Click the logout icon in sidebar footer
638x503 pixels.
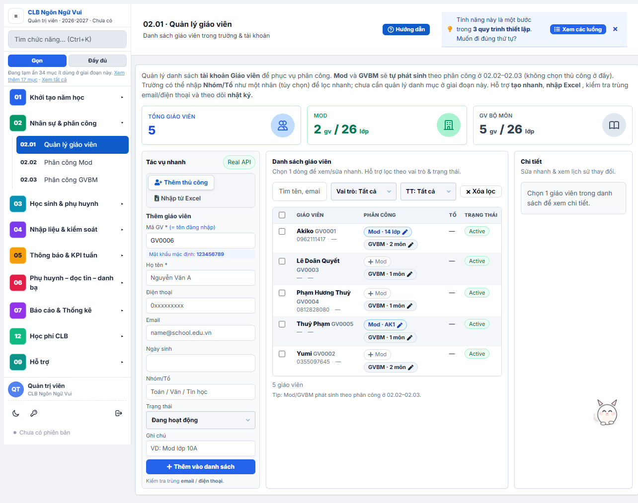[x=118, y=413]
